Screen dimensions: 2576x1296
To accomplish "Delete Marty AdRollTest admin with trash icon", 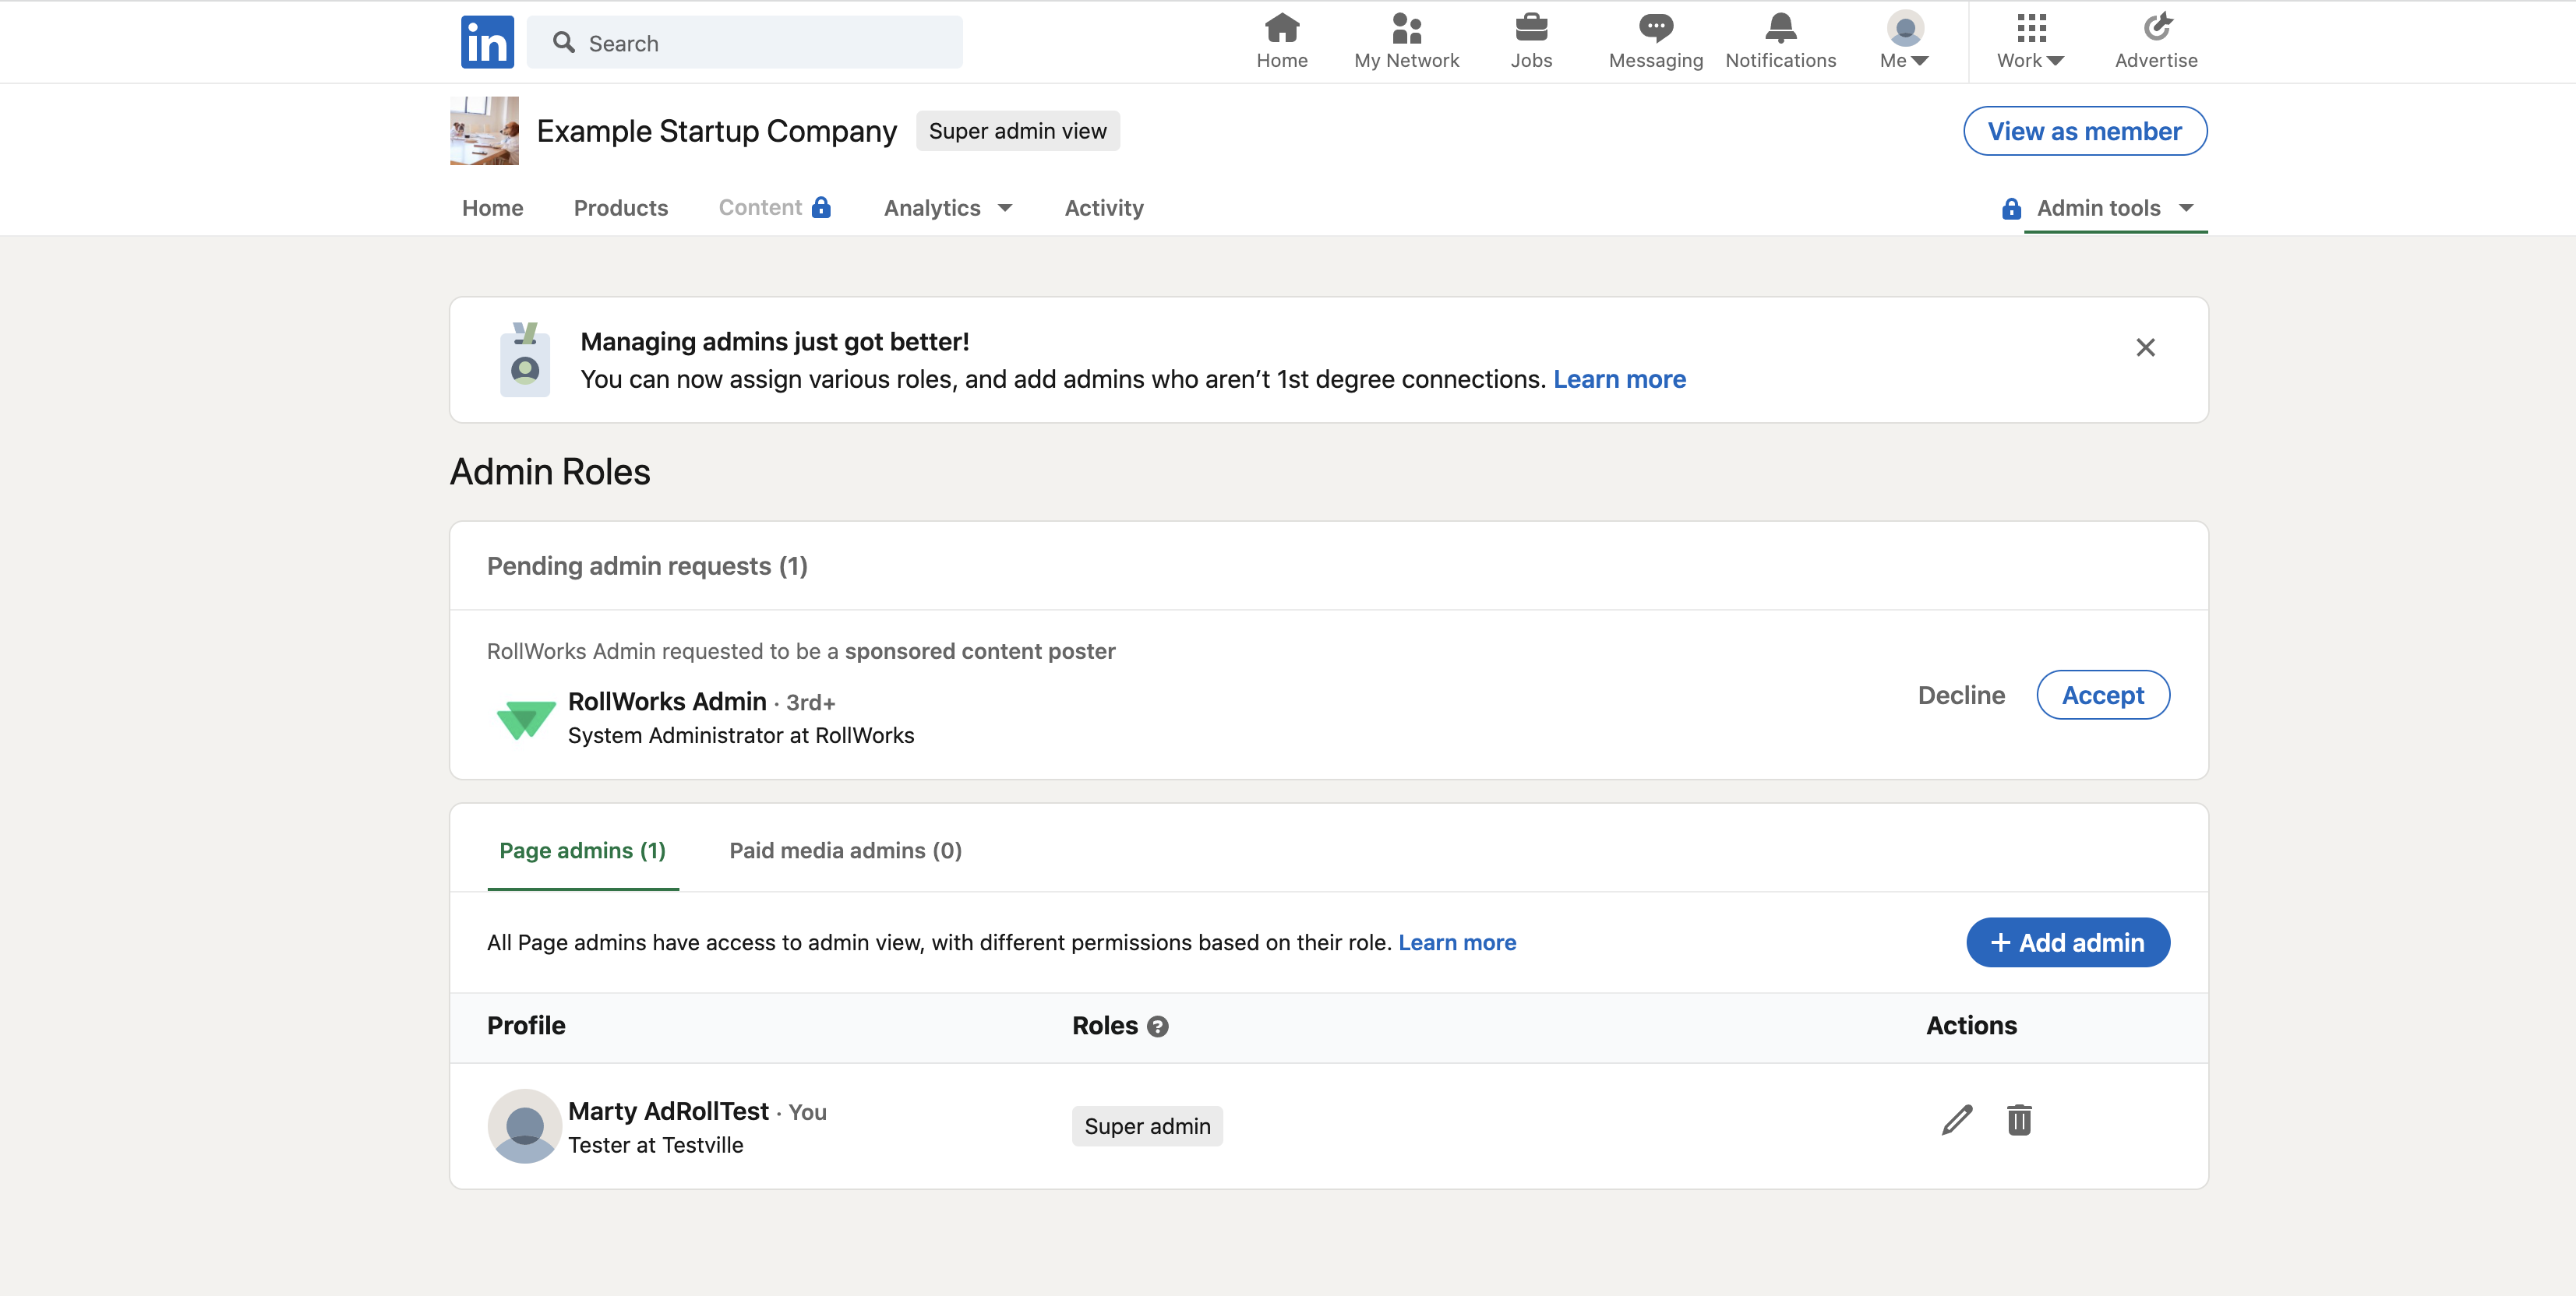I will click(x=2019, y=1120).
